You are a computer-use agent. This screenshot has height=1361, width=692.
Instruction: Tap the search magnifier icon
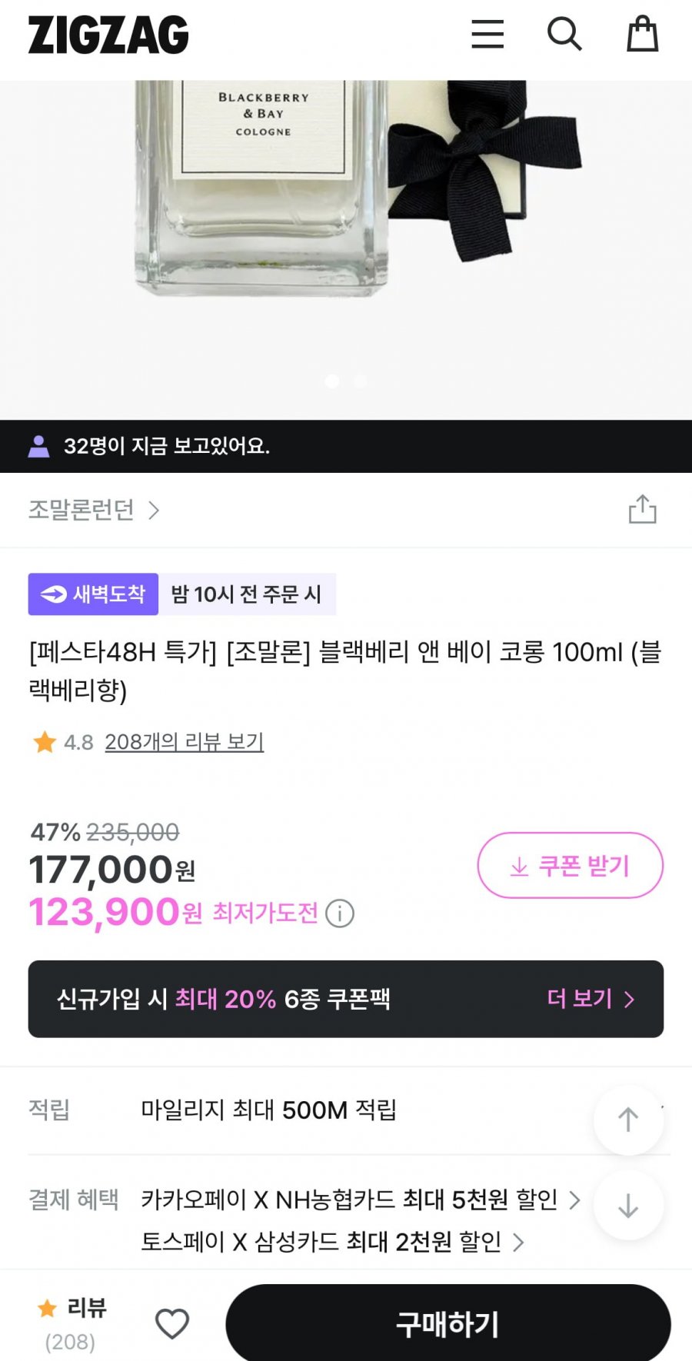(564, 35)
